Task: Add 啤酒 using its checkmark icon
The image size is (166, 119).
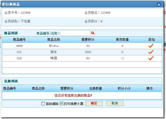Action: click(151, 58)
